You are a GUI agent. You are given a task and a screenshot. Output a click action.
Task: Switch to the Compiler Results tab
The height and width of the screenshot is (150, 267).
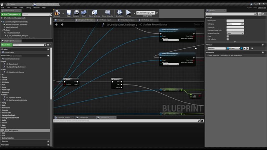point(64,117)
